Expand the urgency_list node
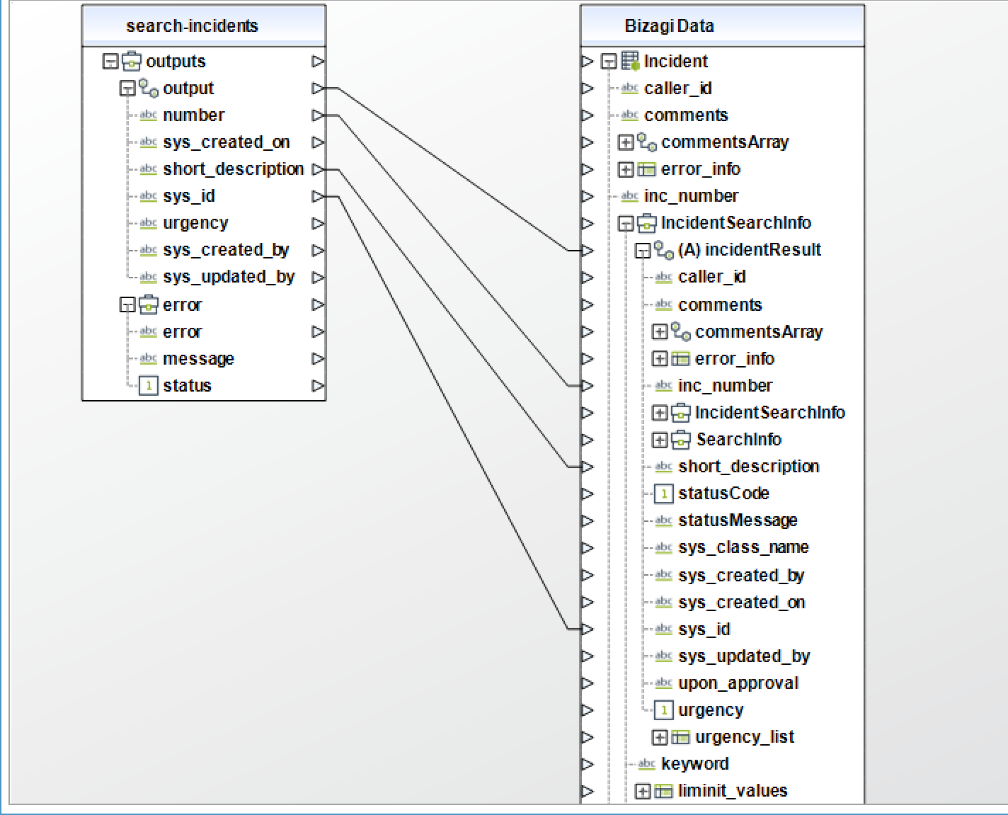 (660, 737)
